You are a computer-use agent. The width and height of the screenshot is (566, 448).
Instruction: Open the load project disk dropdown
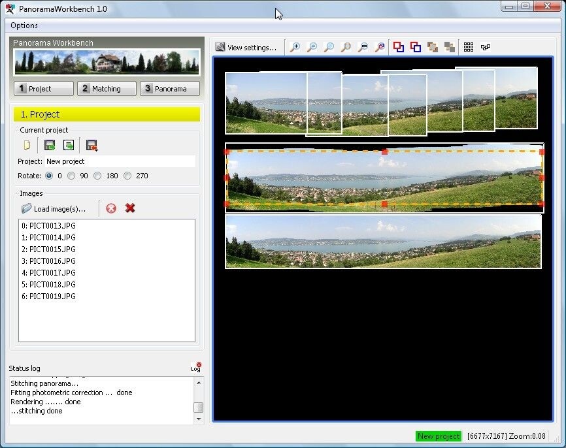click(92, 146)
